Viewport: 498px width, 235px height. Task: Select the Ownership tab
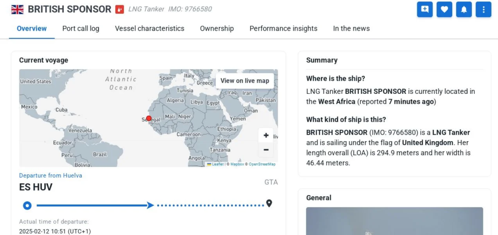(217, 29)
